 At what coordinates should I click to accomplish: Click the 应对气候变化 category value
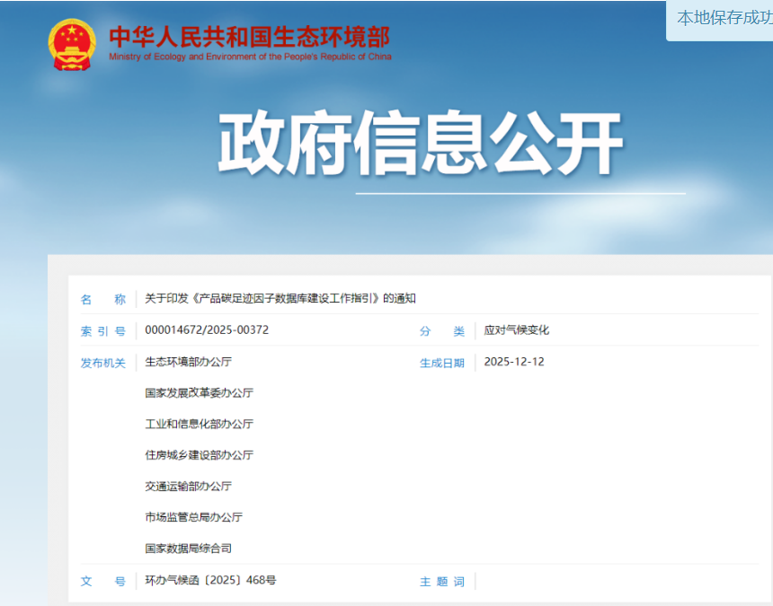(517, 330)
